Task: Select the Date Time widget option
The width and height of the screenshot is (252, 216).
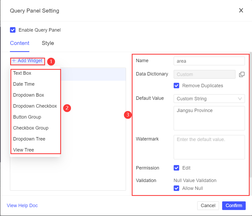Action: point(24,84)
